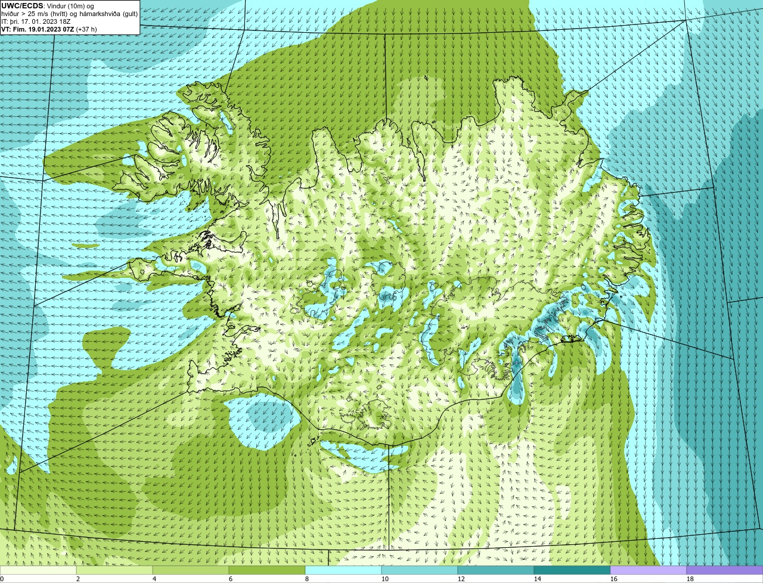Screen dimensions: 763x583
Task: Click the 6–8 m/s olive green legend swatch
Action: tap(267, 570)
